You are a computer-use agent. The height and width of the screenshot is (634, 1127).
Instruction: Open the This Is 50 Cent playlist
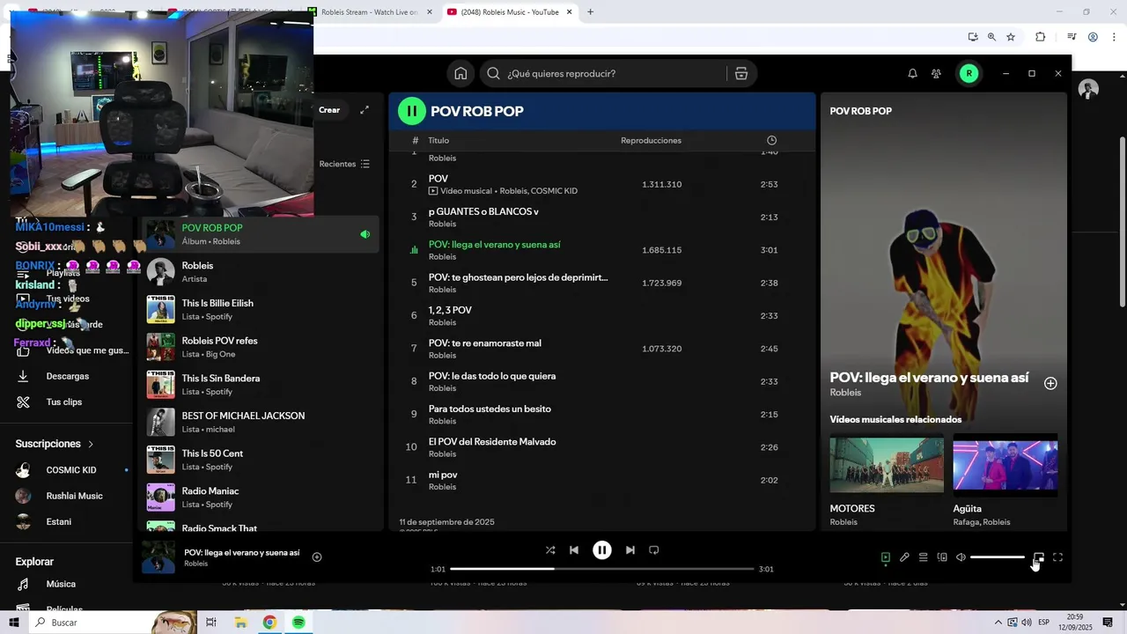pyautogui.click(x=259, y=460)
